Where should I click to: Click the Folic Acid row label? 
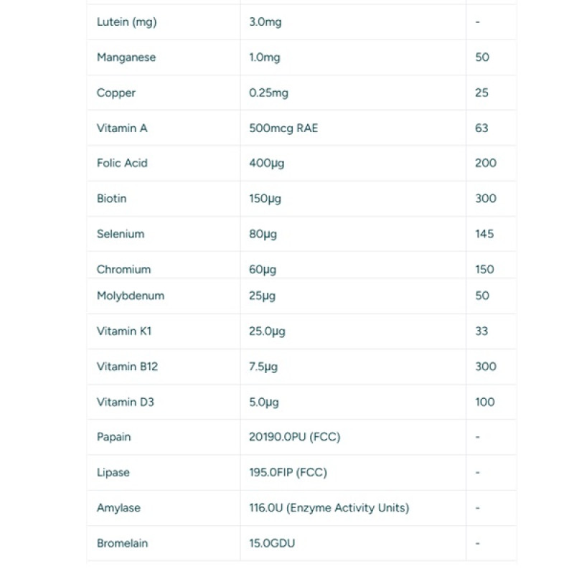122,163
